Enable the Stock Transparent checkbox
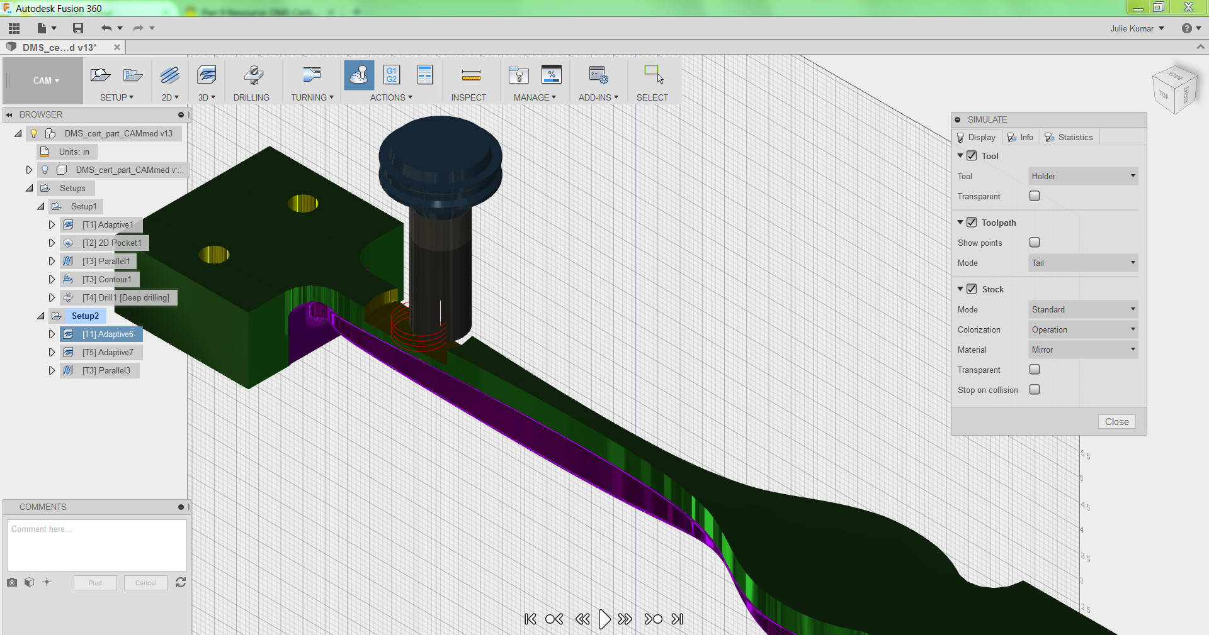Image resolution: width=1209 pixels, height=635 pixels. [x=1035, y=369]
